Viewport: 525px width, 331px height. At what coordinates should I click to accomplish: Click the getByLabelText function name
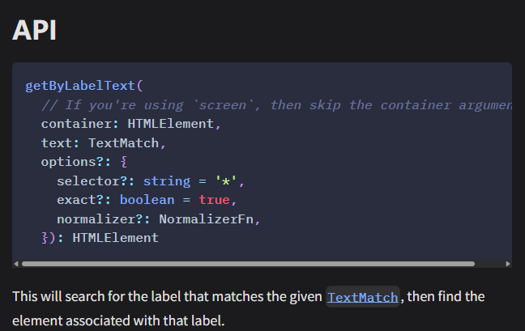coord(81,86)
